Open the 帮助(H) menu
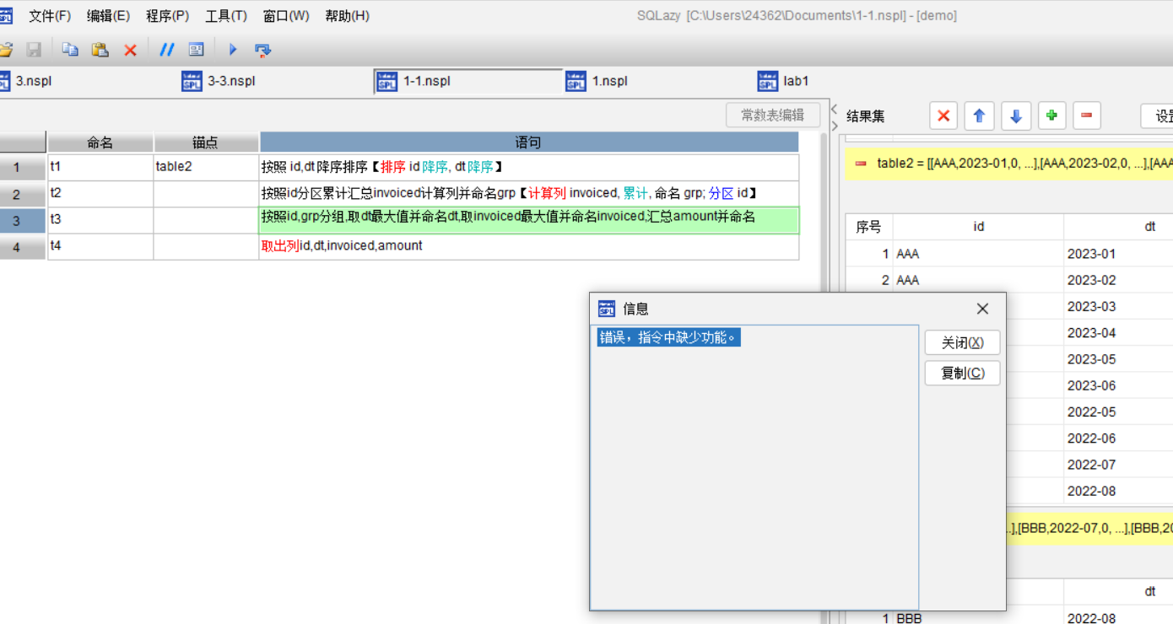The width and height of the screenshot is (1173, 624). 347,16
